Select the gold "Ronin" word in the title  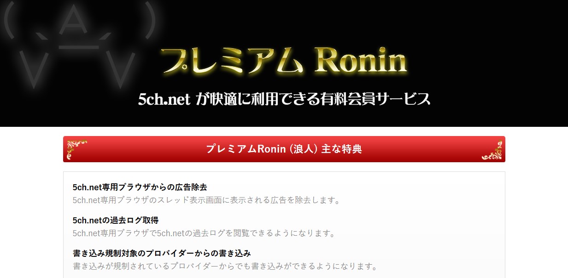pyautogui.click(x=360, y=61)
